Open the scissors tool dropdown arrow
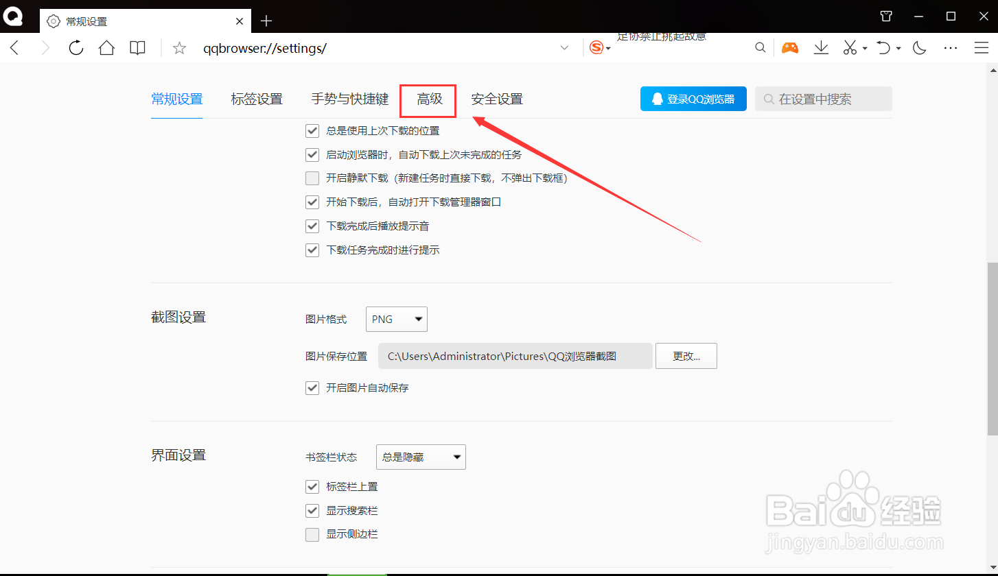The width and height of the screenshot is (998, 576). click(x=865, y=48)
